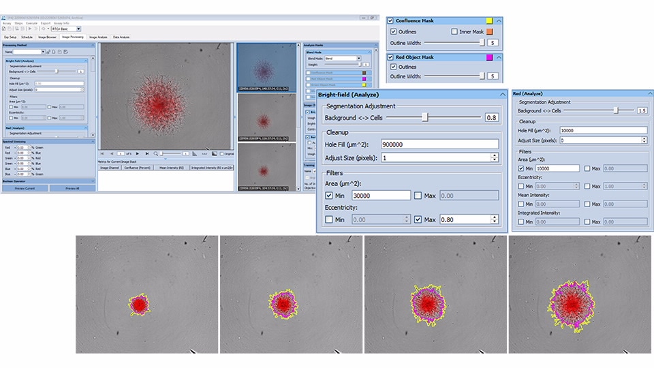Click the magenta Red Object Mask color swatch

pos(490,57)
